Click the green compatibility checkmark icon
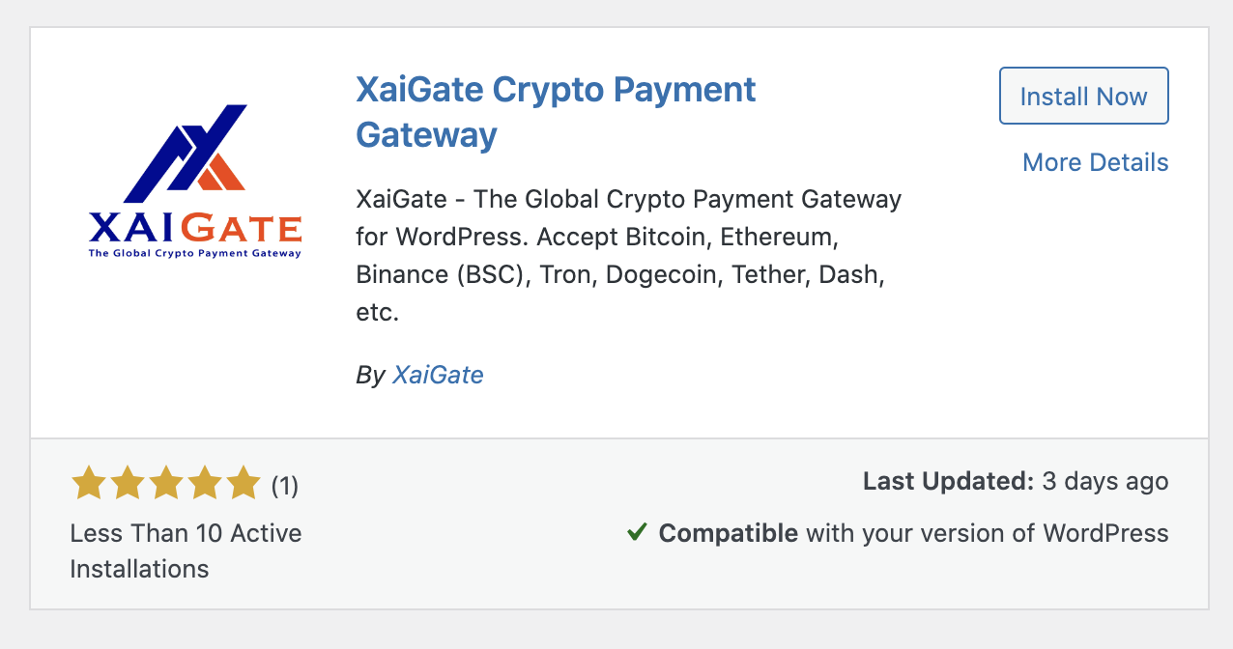This screenshot has height=649, width=1233. (637, 532)
